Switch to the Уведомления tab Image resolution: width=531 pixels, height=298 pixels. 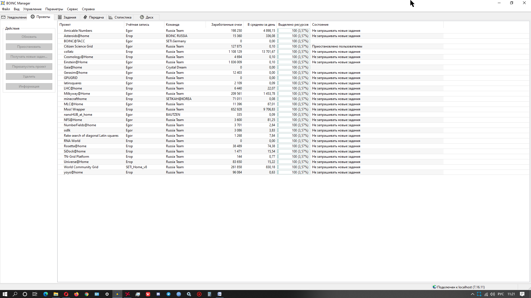pyautogui.click(x=14, y=17)
